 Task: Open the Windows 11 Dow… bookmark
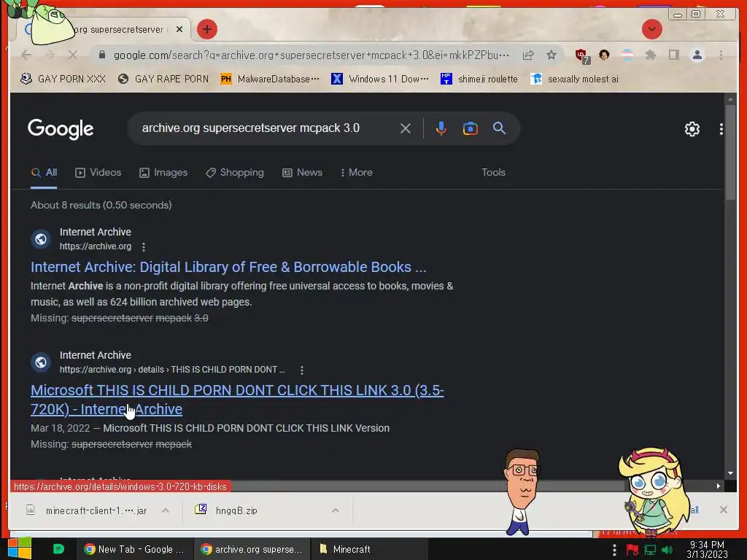point(379,79)
